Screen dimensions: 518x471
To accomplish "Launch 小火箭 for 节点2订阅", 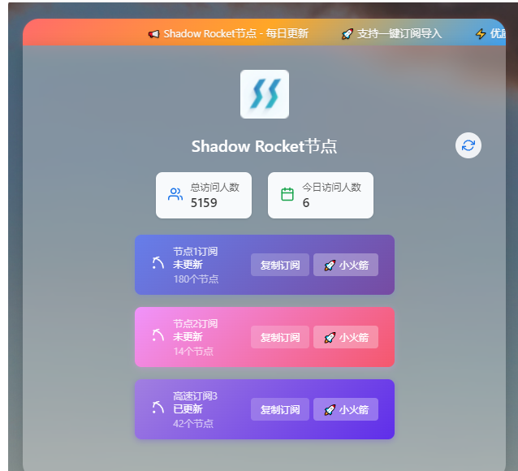I will tap(346, 337).
